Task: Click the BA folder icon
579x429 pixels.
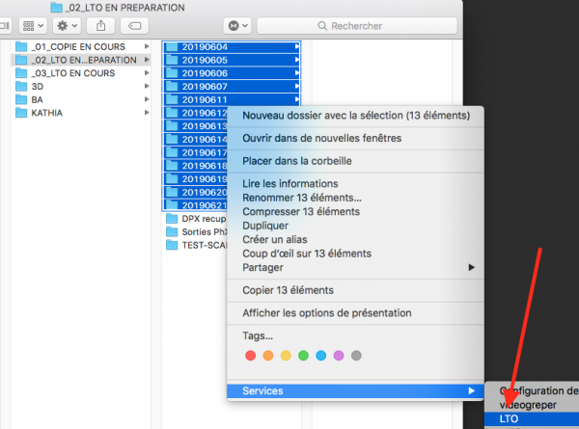Action: (21, 100)
